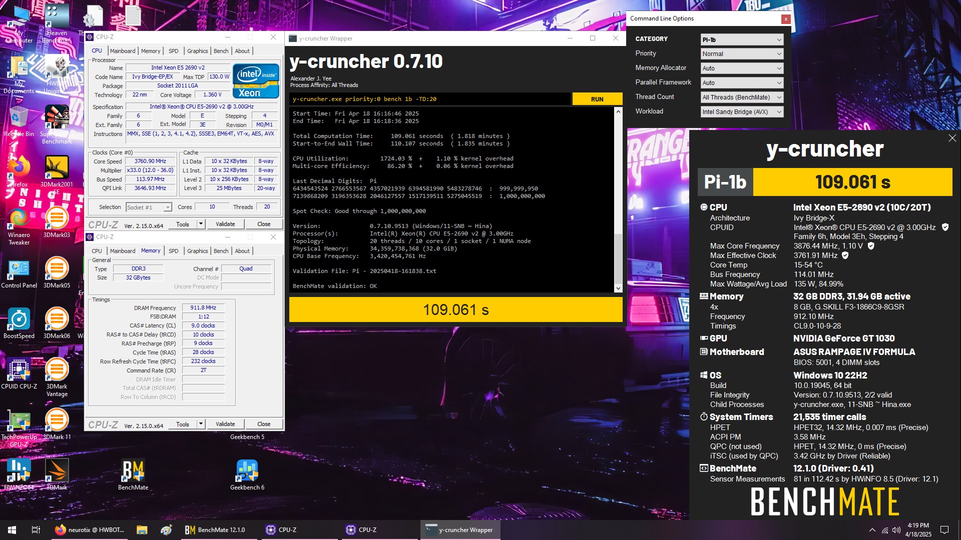
Task: Launch 3DMark2001 SE shortcut
Action: coord(57,175)
